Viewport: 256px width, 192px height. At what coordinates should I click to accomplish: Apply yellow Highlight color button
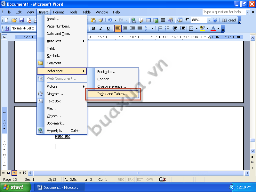pos(202,28)
